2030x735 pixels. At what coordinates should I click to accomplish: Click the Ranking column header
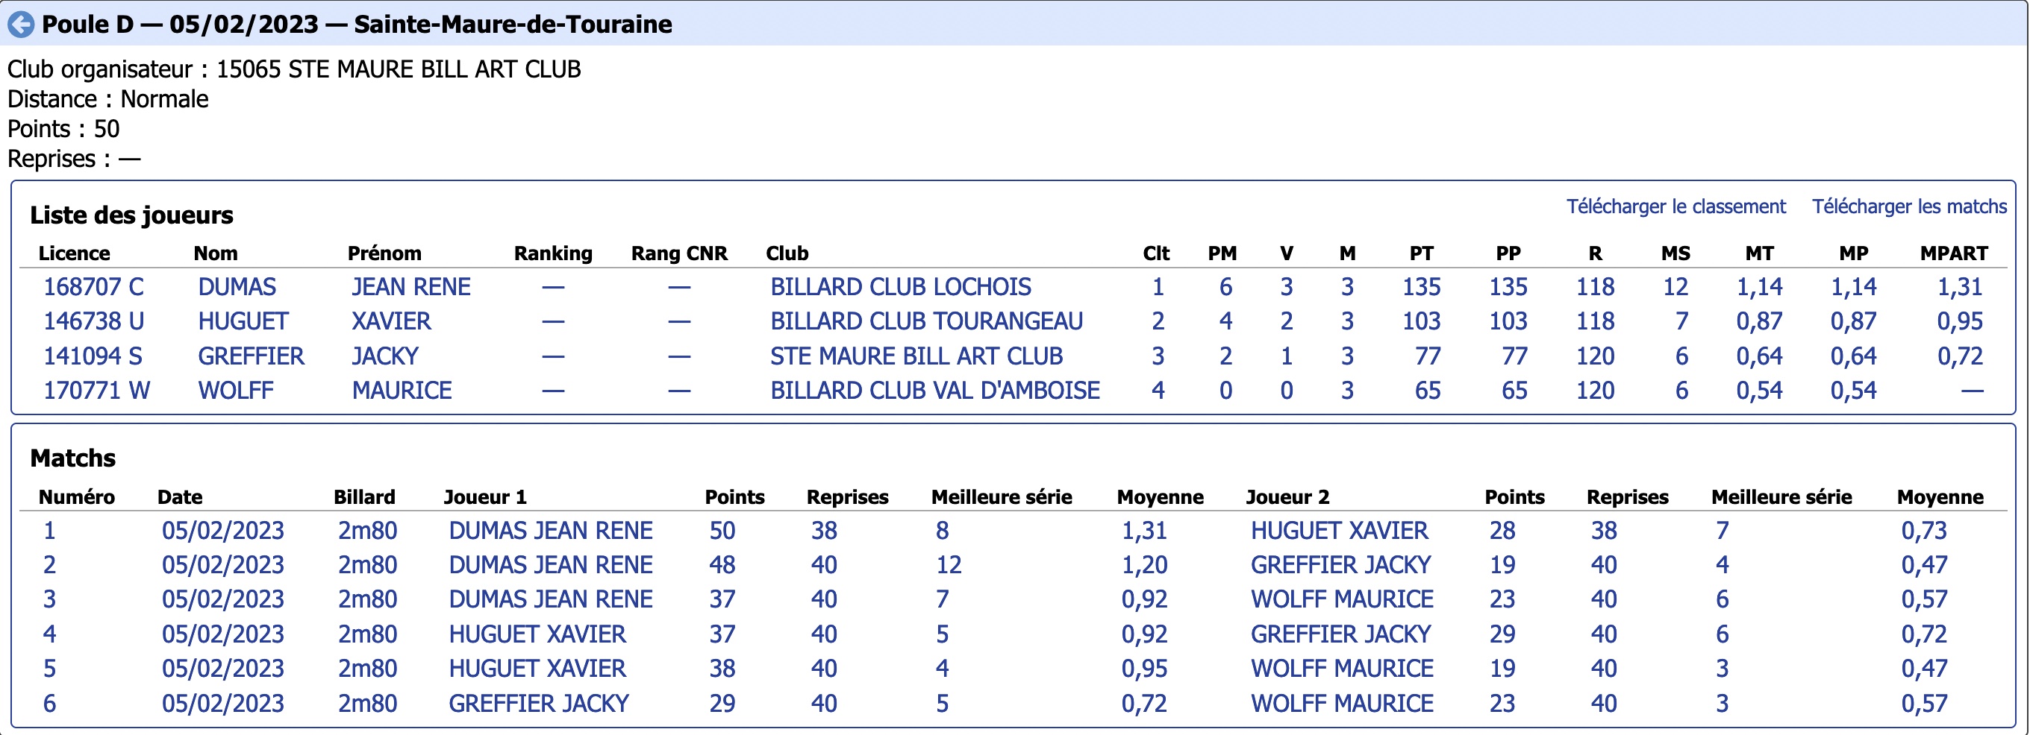(x=552, y=253)
